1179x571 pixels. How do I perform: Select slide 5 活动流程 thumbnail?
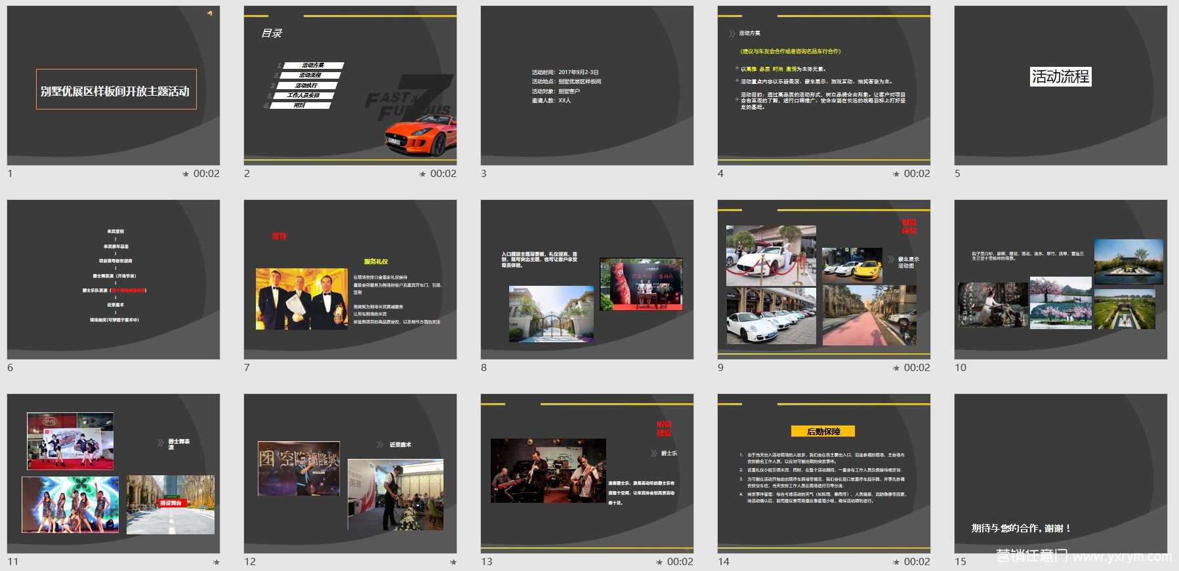[x=1061, y=85]
